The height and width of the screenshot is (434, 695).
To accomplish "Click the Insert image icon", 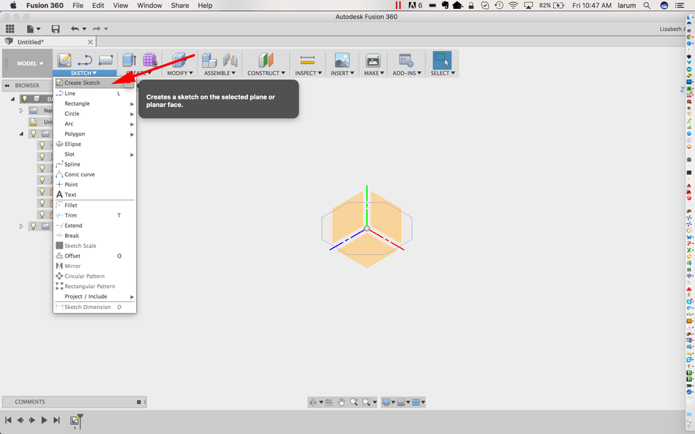I will tap(342, 60).
